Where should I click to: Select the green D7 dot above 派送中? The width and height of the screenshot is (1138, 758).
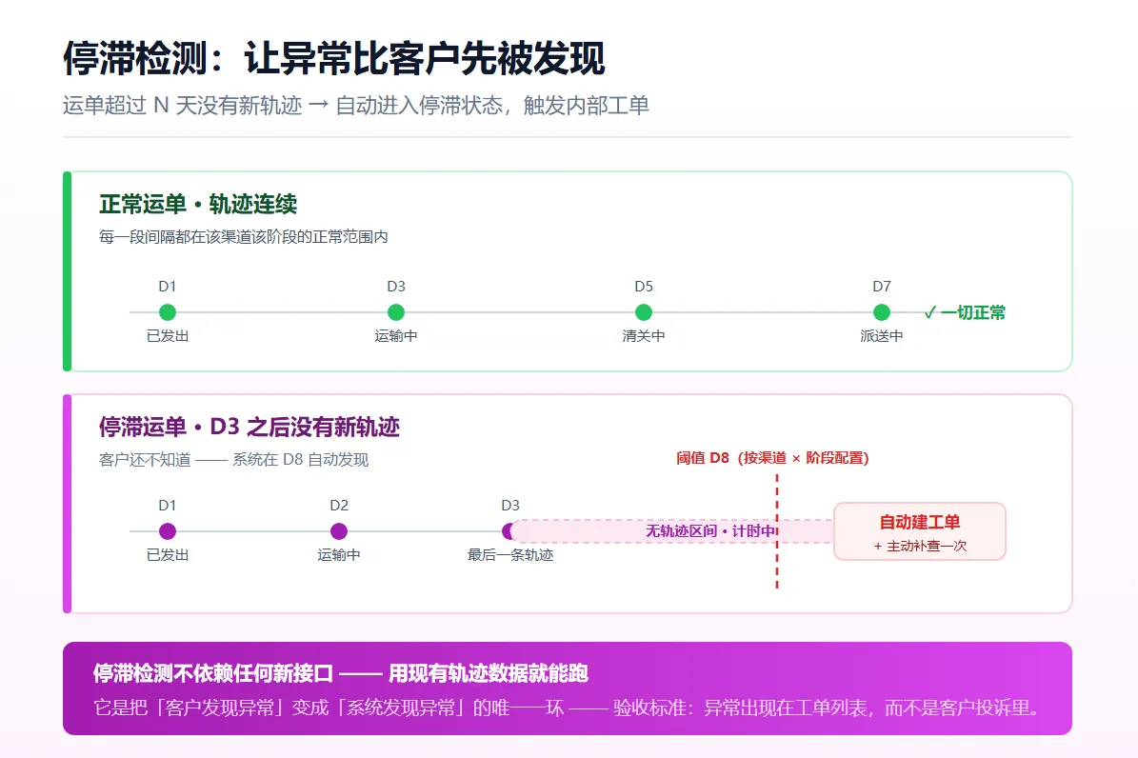881,312
